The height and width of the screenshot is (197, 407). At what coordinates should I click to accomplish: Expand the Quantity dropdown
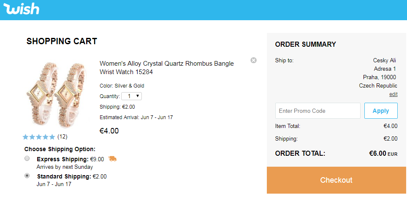tap(131, 96)
